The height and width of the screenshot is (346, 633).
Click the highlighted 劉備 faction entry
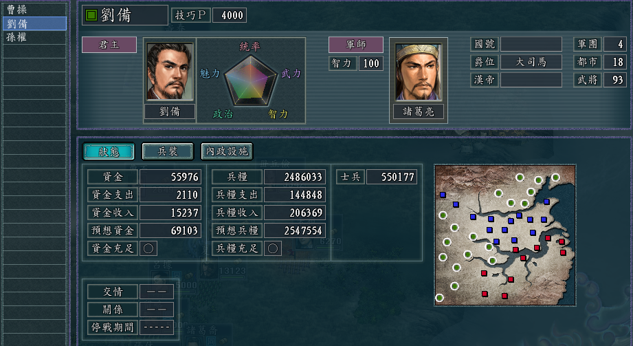(x=34, y=23)
